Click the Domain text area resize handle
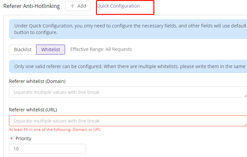Screen dimensions: 247x157 pyautogui.click(x=246, y=96)
